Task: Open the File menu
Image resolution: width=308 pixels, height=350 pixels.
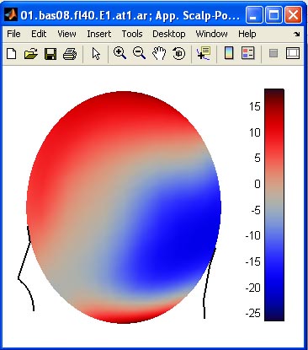Action: 13,34
